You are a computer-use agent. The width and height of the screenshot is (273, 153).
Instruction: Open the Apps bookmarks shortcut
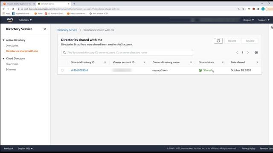6,14
